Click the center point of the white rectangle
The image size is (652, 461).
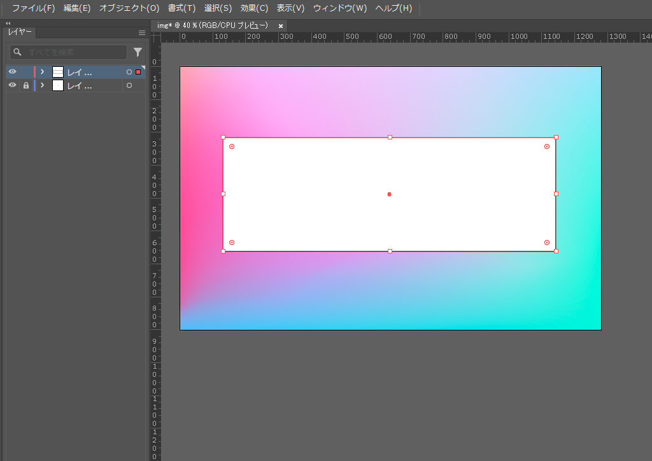389,194
